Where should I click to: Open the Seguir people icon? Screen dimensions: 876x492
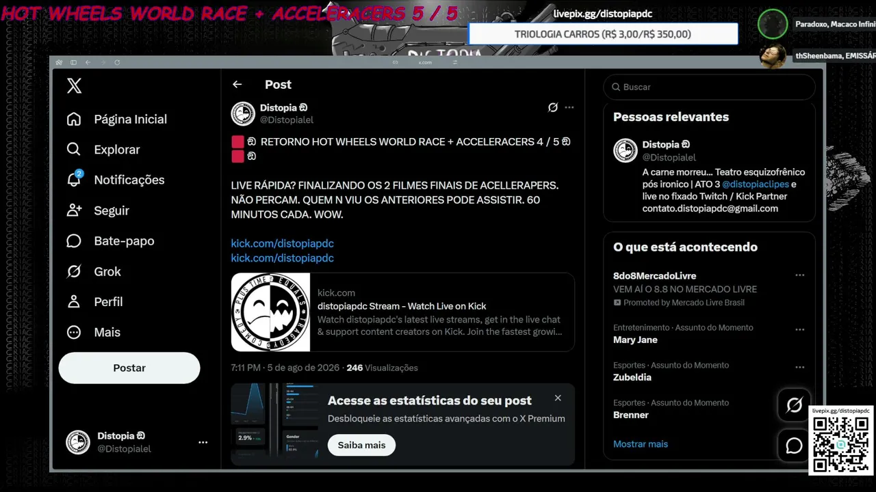pyautogui.click(x=74, y=210)
